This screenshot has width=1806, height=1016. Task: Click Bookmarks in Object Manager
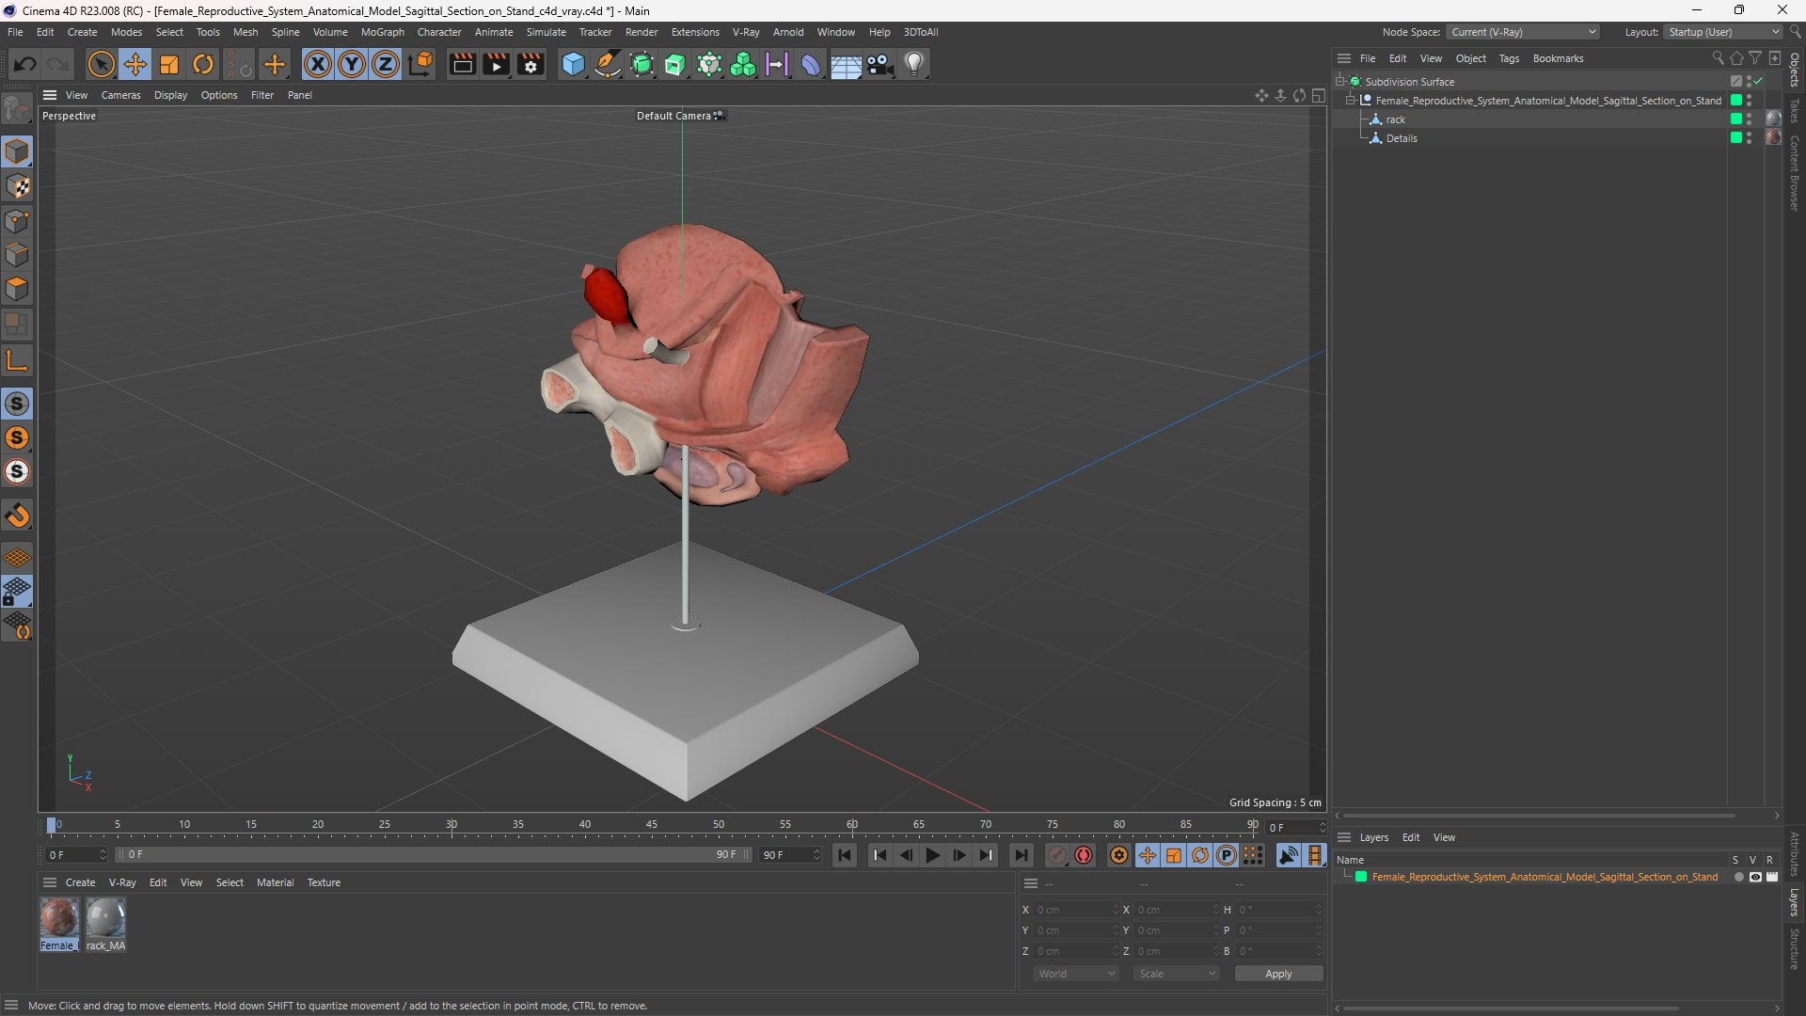click(1558, 58)
